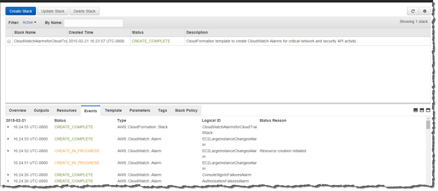The image size is (438, 191).
Task: View the Outputs tab
Action: 41,110
